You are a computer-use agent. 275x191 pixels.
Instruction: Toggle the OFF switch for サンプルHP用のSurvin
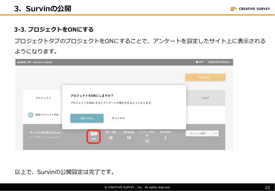point(94,134)
